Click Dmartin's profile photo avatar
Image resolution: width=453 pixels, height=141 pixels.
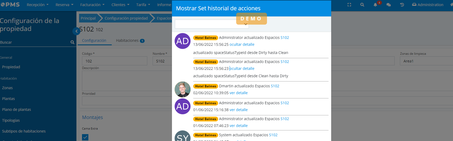183,89
